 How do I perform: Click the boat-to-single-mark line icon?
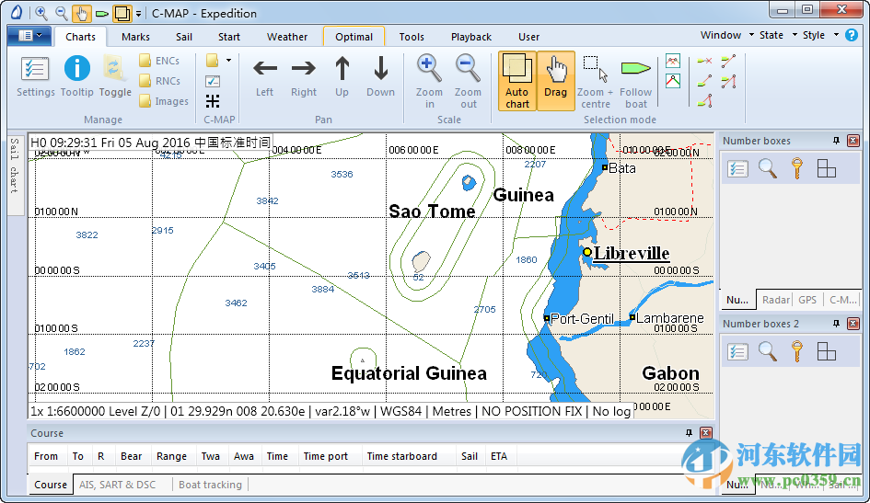(x=704, y=81)
